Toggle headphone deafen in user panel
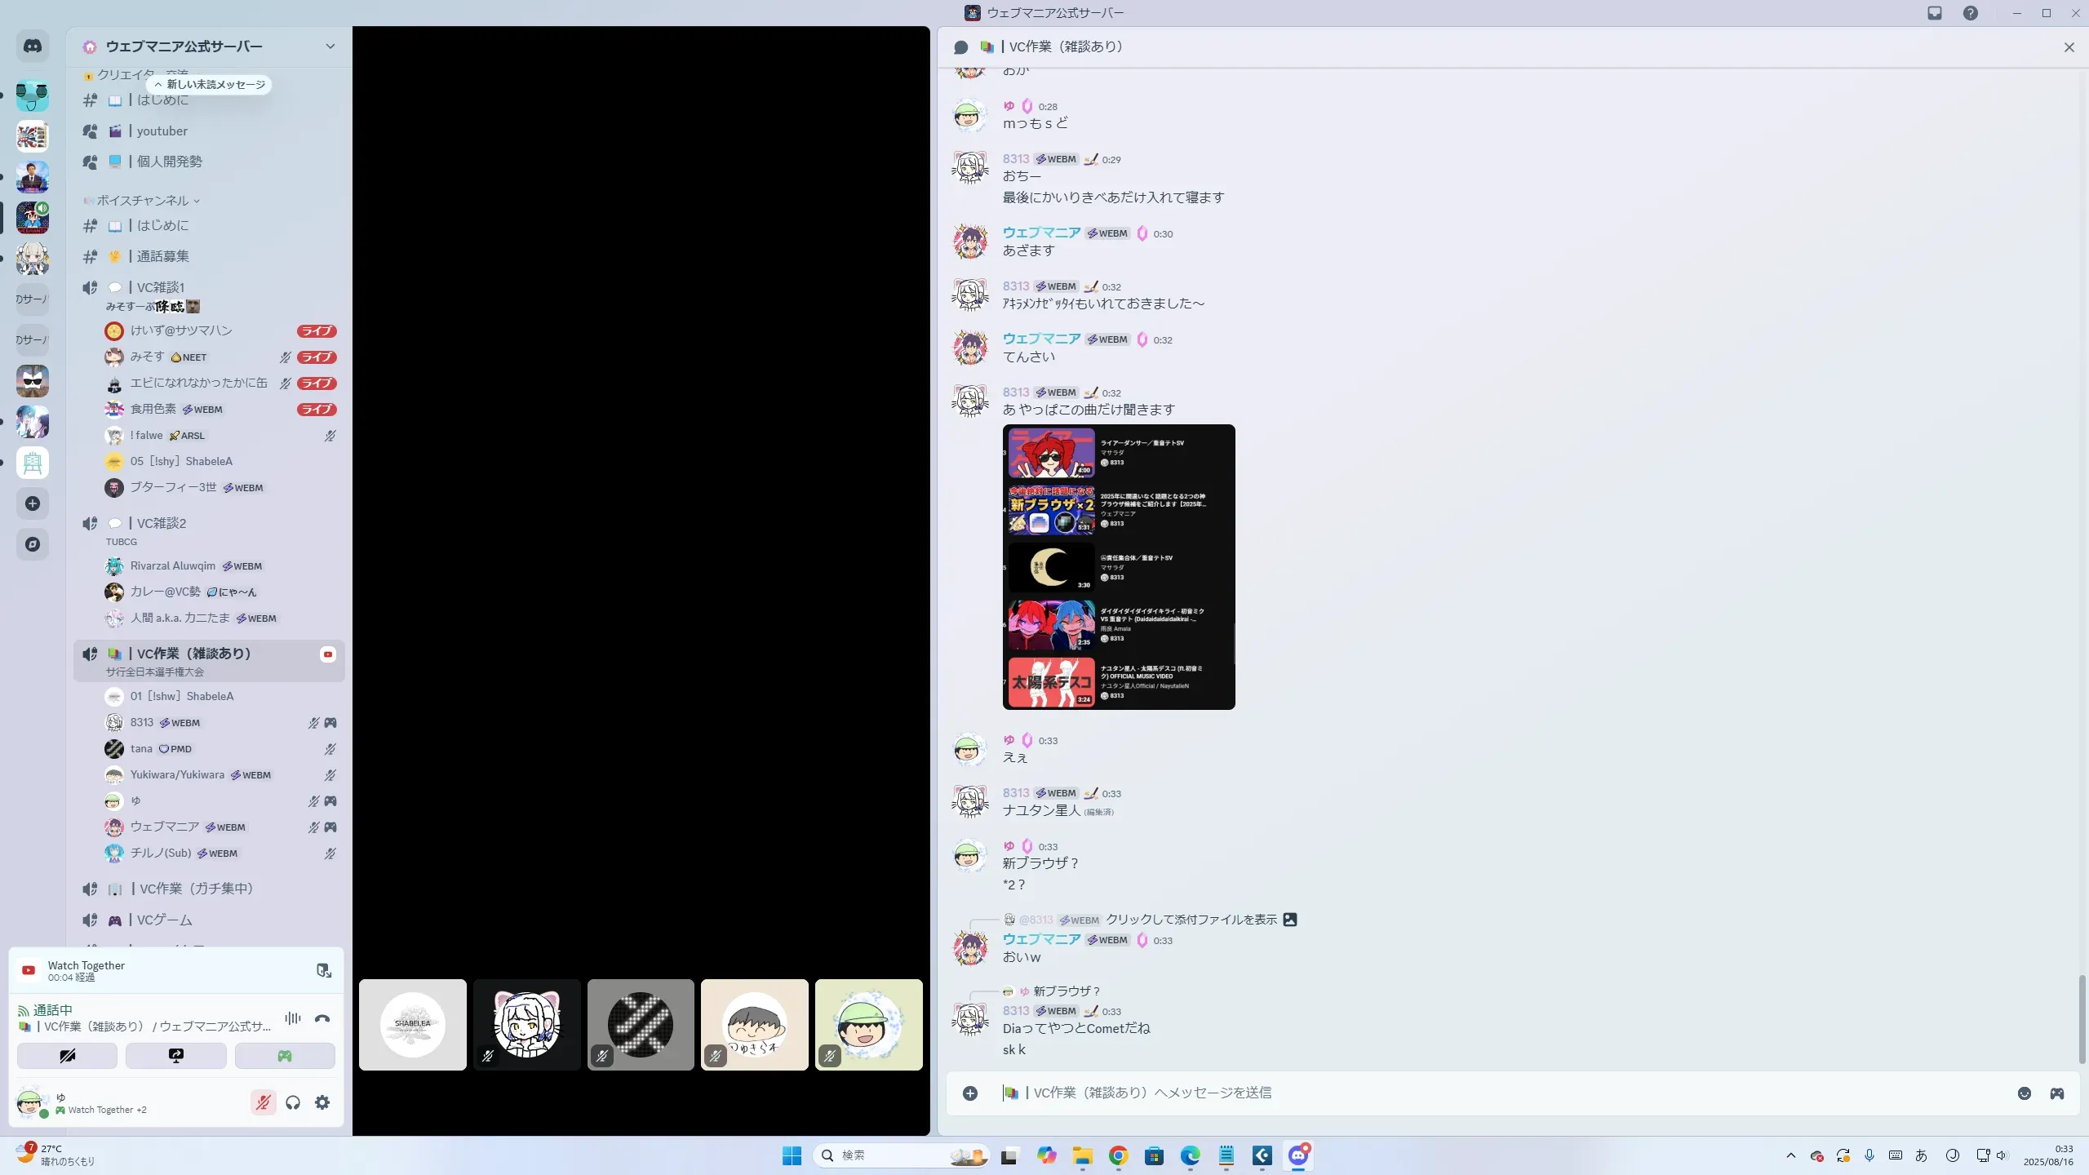This screenshot has height=1175, width=2089. [x=293, y=1102]
